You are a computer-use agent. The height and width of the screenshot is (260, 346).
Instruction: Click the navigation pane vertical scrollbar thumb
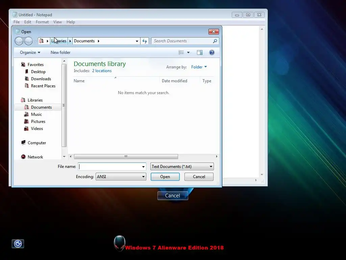click(64, 106)
